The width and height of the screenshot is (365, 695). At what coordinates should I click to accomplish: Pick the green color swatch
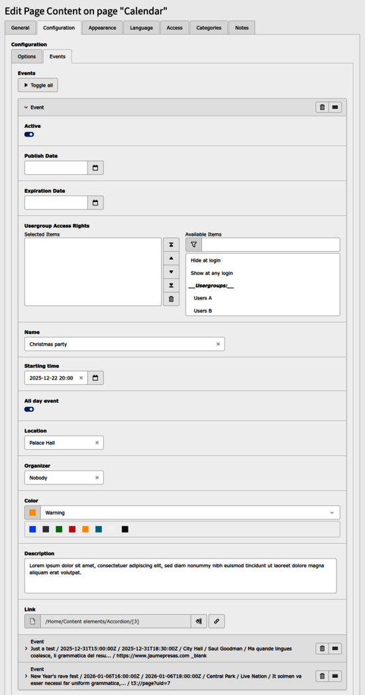click(x=59, y=529)
